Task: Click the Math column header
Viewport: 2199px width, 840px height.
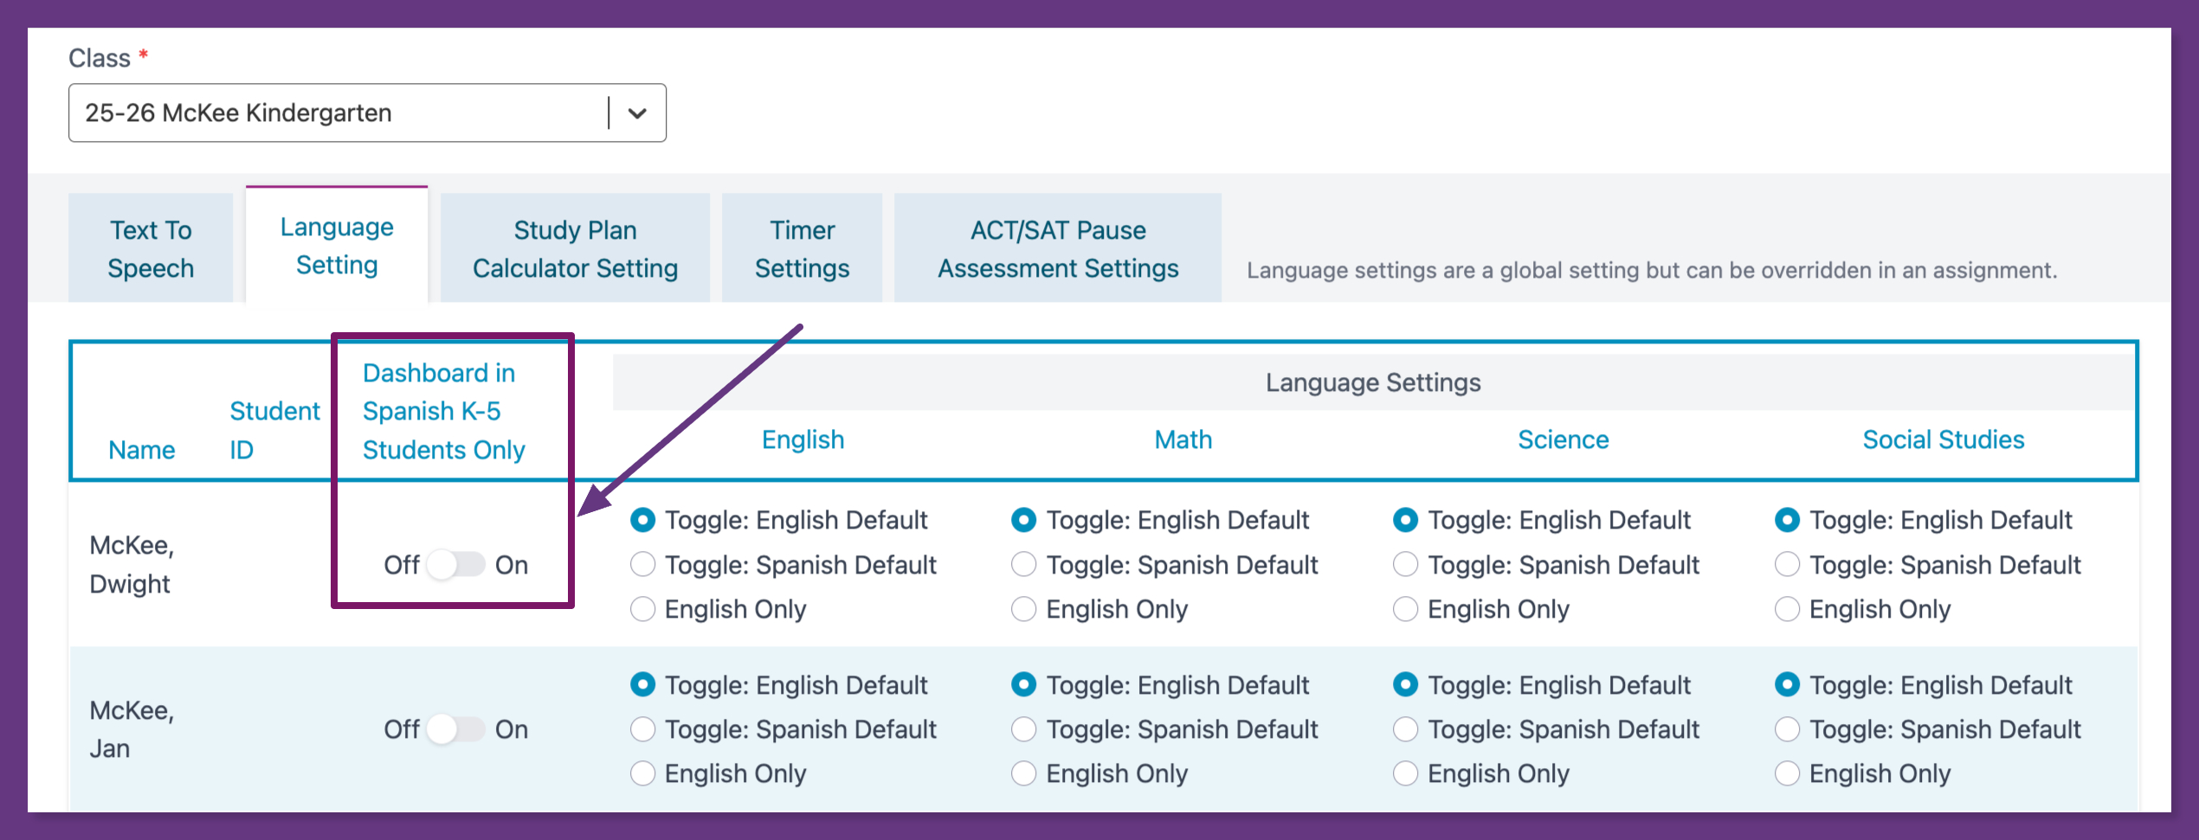Action: [1183, 439]
